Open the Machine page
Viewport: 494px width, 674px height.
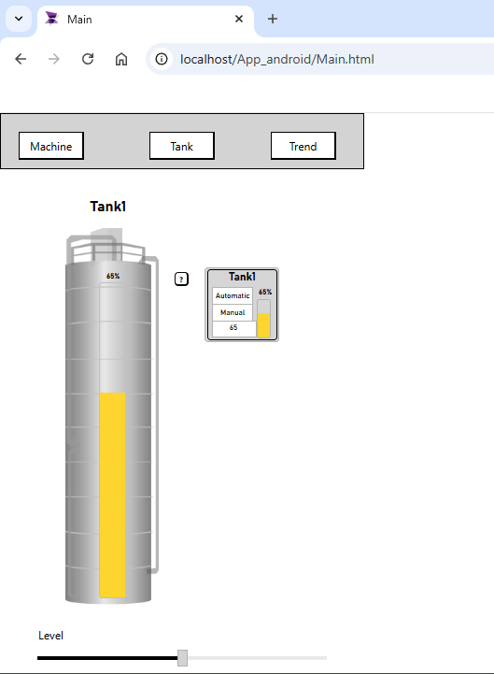click(51, 146)
